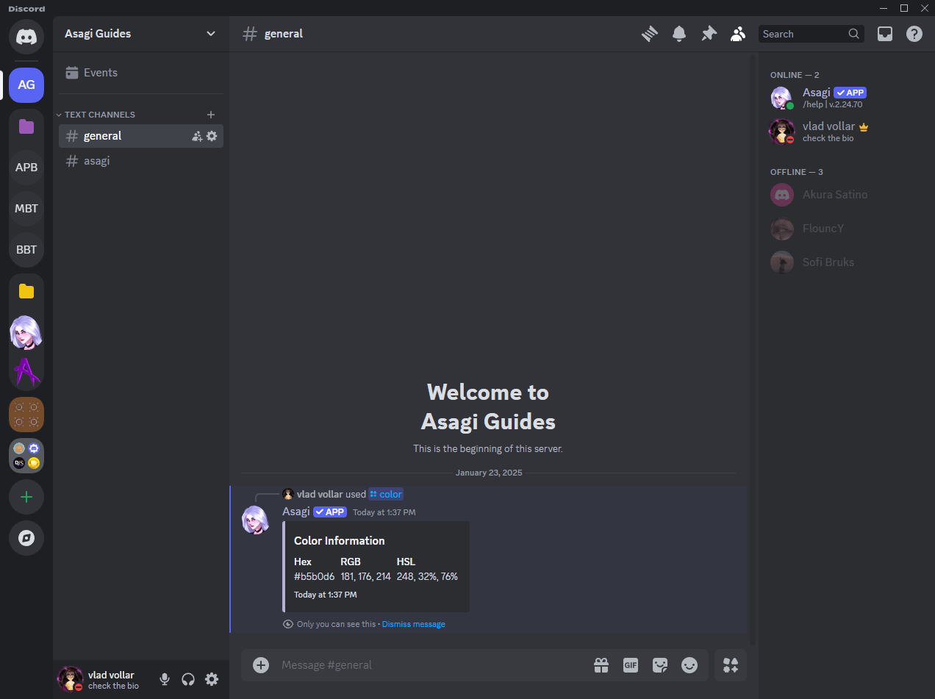The width and height of the screenshot is (935, 699).
Task: Show pinned messages with the pin icon
Action: coord(709,34)
